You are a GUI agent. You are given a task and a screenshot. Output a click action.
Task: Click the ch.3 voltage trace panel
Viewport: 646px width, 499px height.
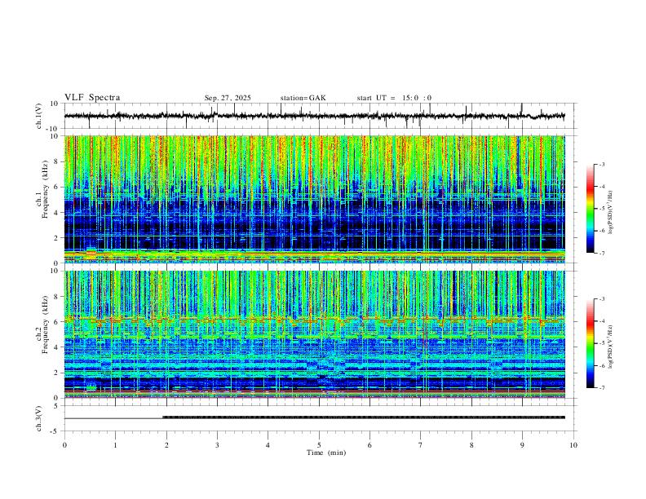coord(321,418)
